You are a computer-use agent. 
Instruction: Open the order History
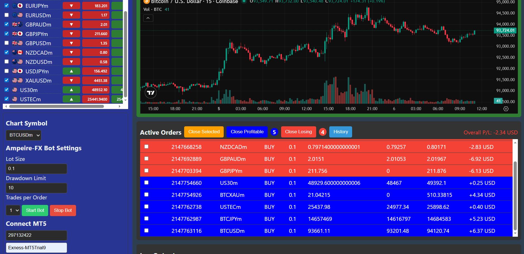[x=340, y=132]
